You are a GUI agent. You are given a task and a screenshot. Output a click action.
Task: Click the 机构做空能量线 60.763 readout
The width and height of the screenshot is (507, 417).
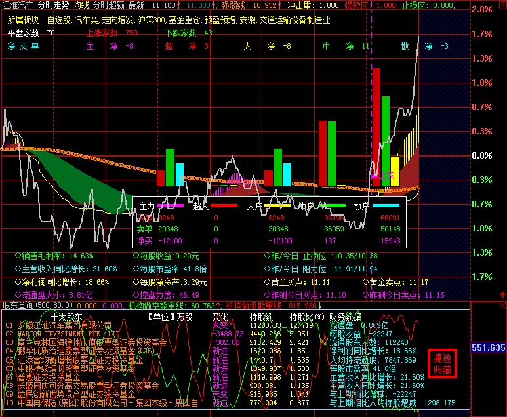point(174,306)
